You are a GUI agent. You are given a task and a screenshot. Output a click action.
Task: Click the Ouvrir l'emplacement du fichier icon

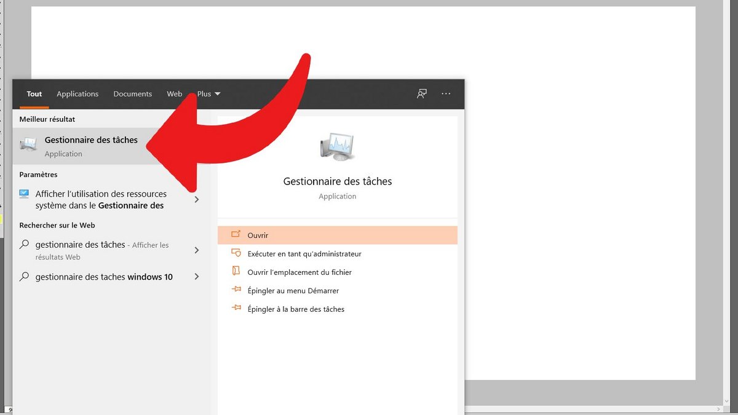(236, 272)
